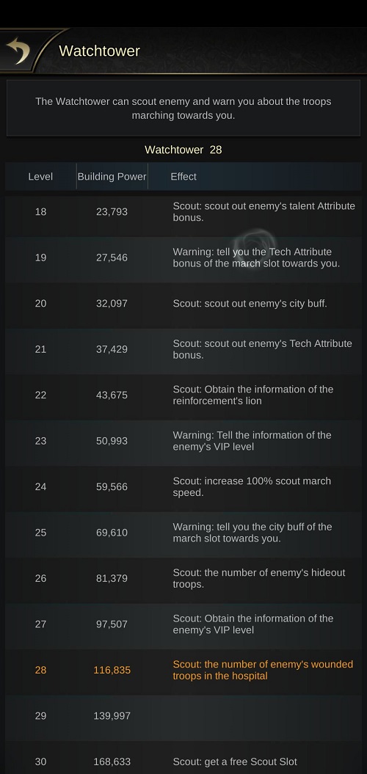The width and height of the screenshot is (367, 774).
Task: Tap the level 20 city buff row
Action: pos(183,304)
